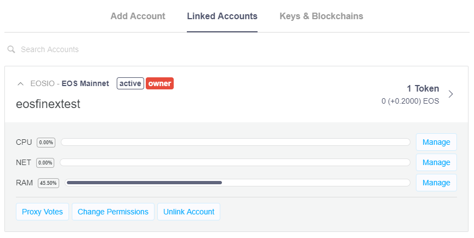474x238 pixels.
Task: Select the Linked Accounts tab
Action: 222,16
